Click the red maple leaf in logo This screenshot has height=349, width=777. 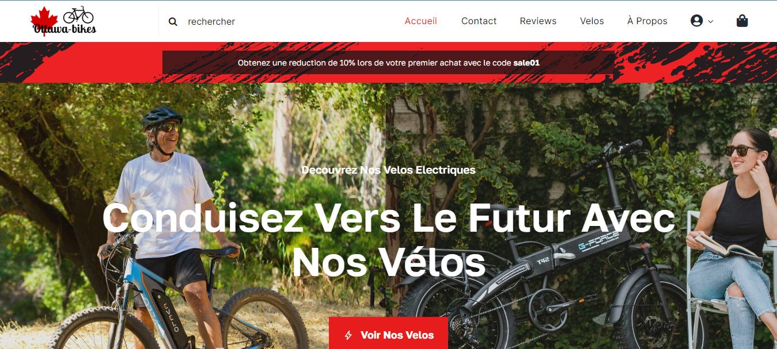[44, 21]
